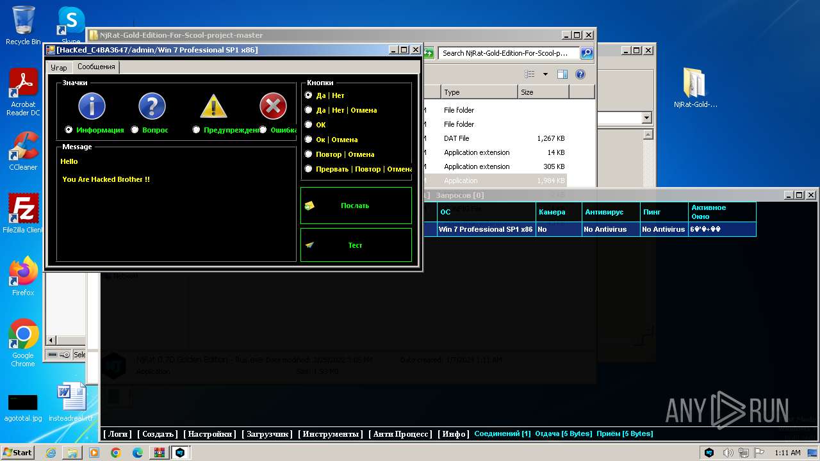Screen dimensions: 820x461
Task: Open the Recycle Bin desktop icon
Action: 23,26
